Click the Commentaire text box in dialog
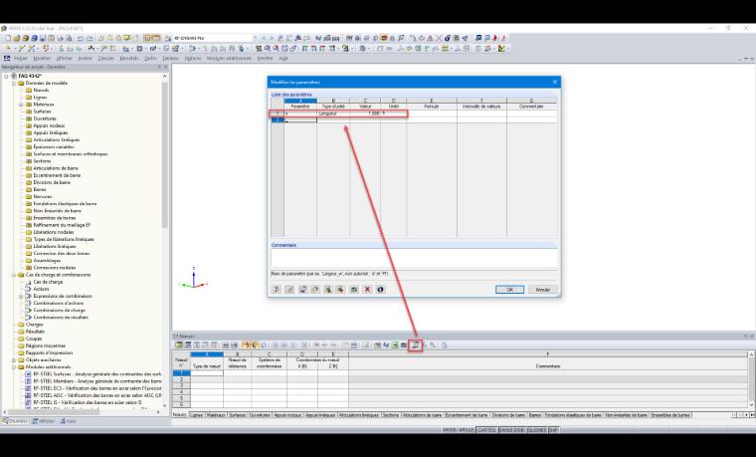 414,258
